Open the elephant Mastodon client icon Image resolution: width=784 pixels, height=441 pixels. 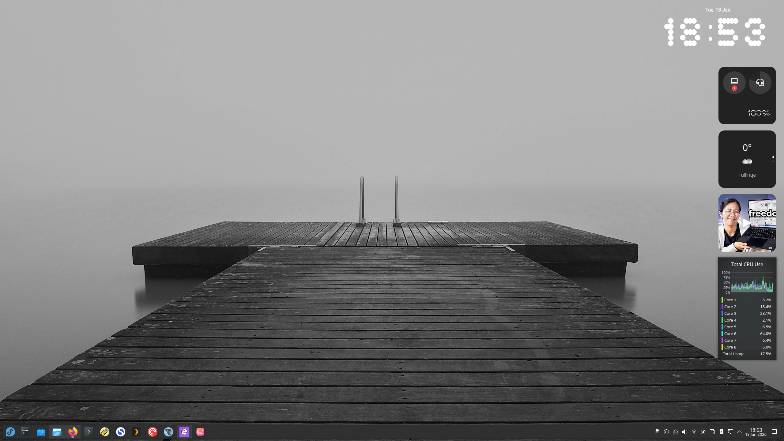coord(169,432)
